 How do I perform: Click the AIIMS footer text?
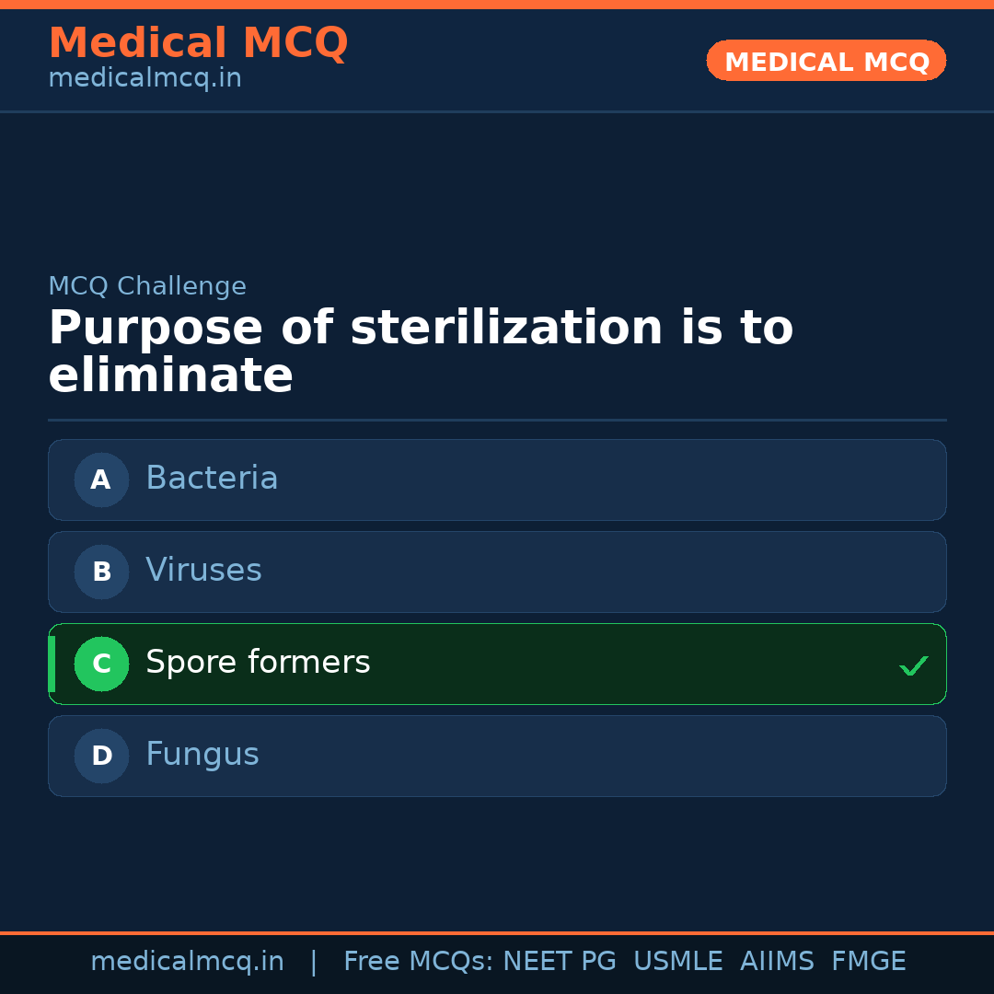click(777, 962)
